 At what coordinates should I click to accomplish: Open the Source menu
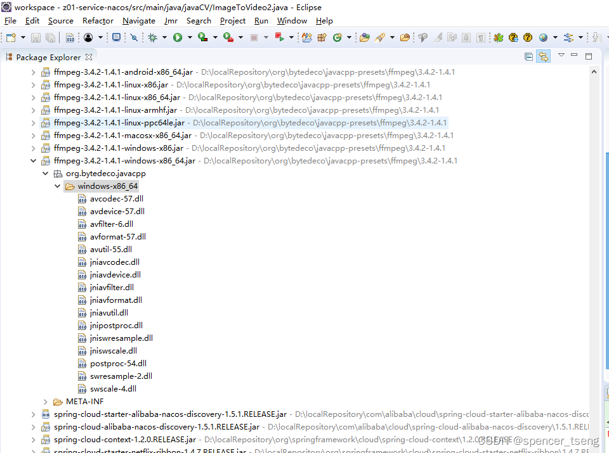pos(61,20)
